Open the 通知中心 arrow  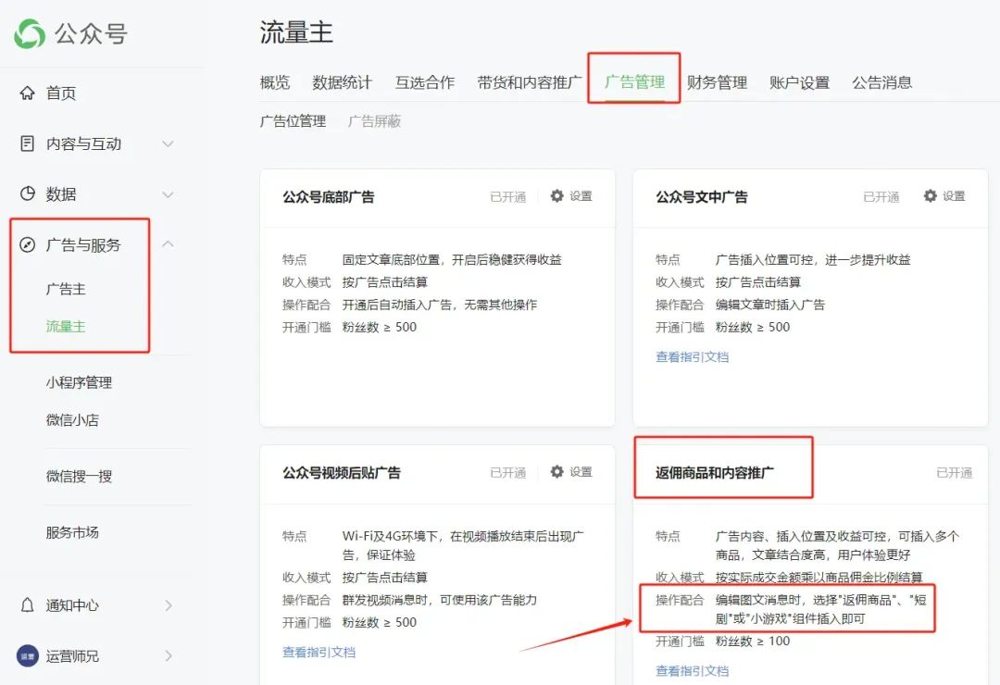click(x=169, y=605)
